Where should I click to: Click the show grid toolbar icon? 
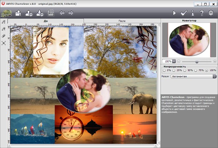pos(51,13)
